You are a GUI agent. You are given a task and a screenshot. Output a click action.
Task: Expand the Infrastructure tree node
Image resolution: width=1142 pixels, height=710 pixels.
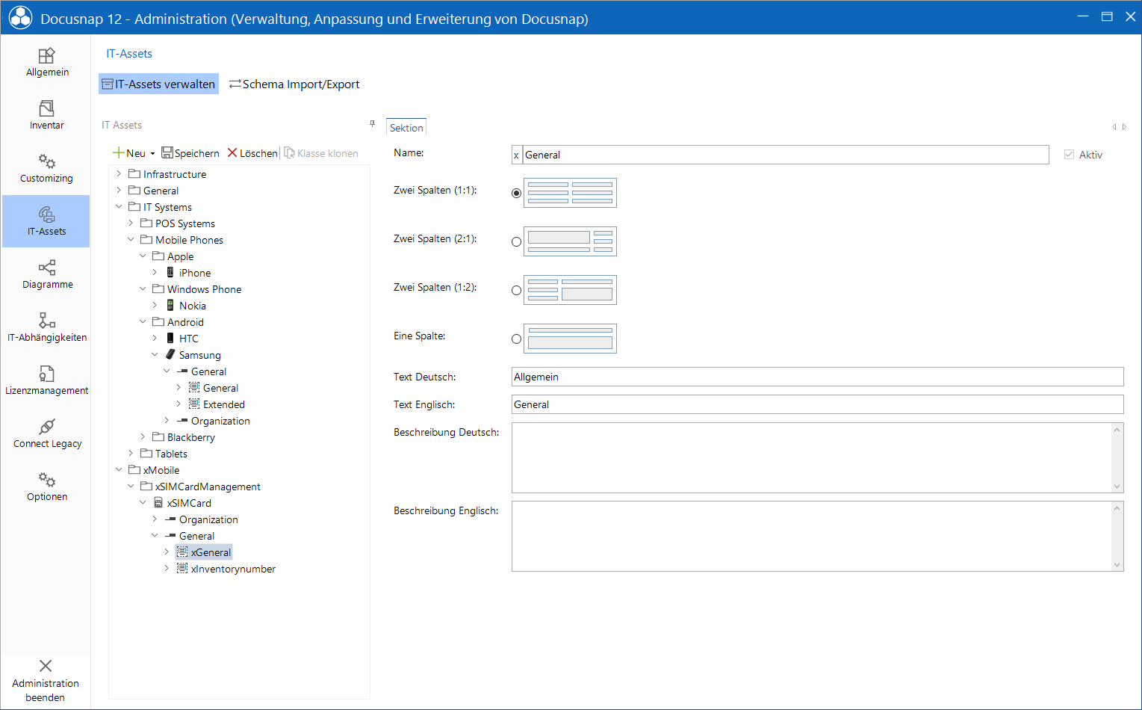pyautogui.click(x=119, y=173)
